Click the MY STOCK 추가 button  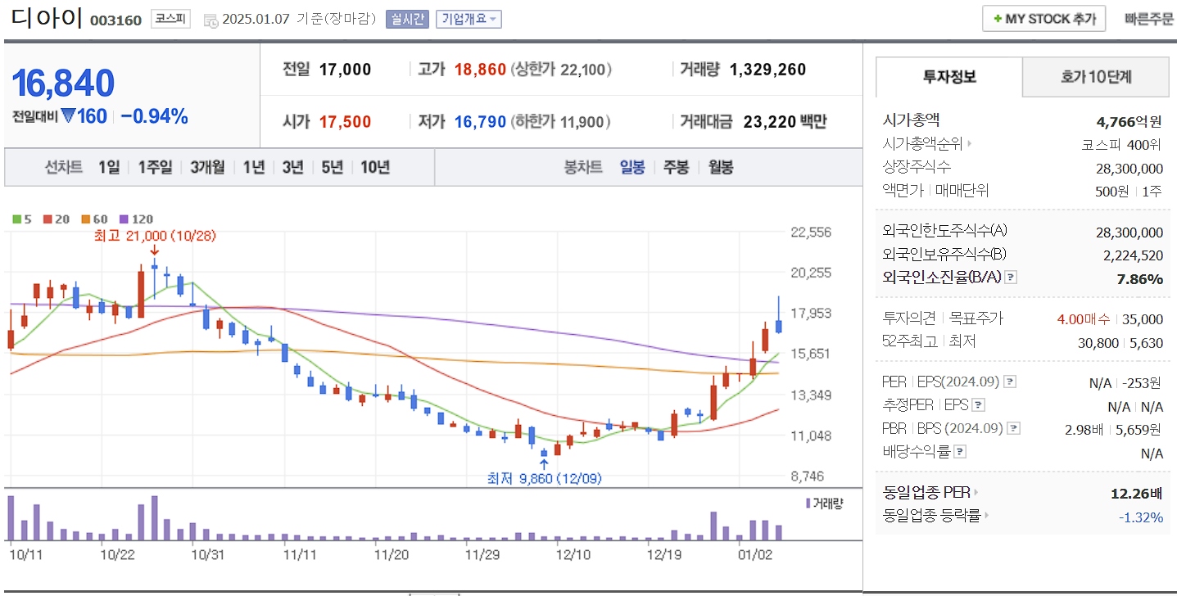coord(1043,18)
